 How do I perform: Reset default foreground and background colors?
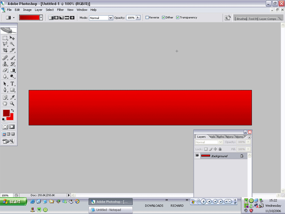(x=4, y=119)
